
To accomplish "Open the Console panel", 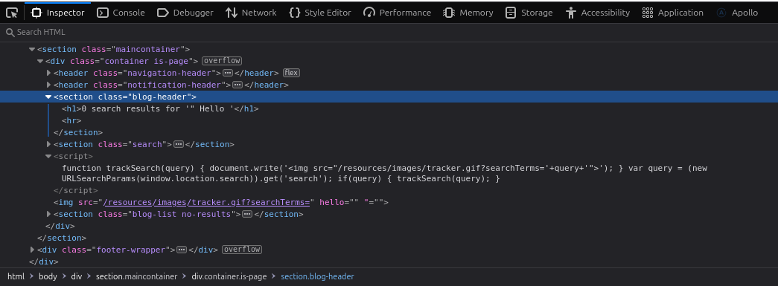I will pyautogui.click(x=121, y=13).
